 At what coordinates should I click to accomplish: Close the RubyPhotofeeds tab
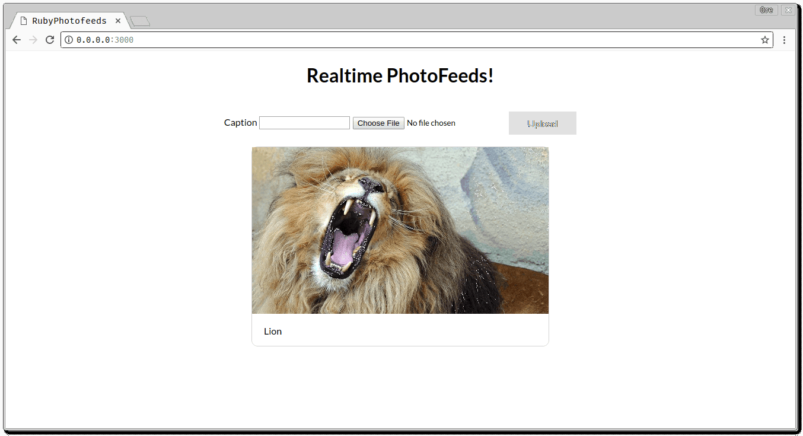118,21
